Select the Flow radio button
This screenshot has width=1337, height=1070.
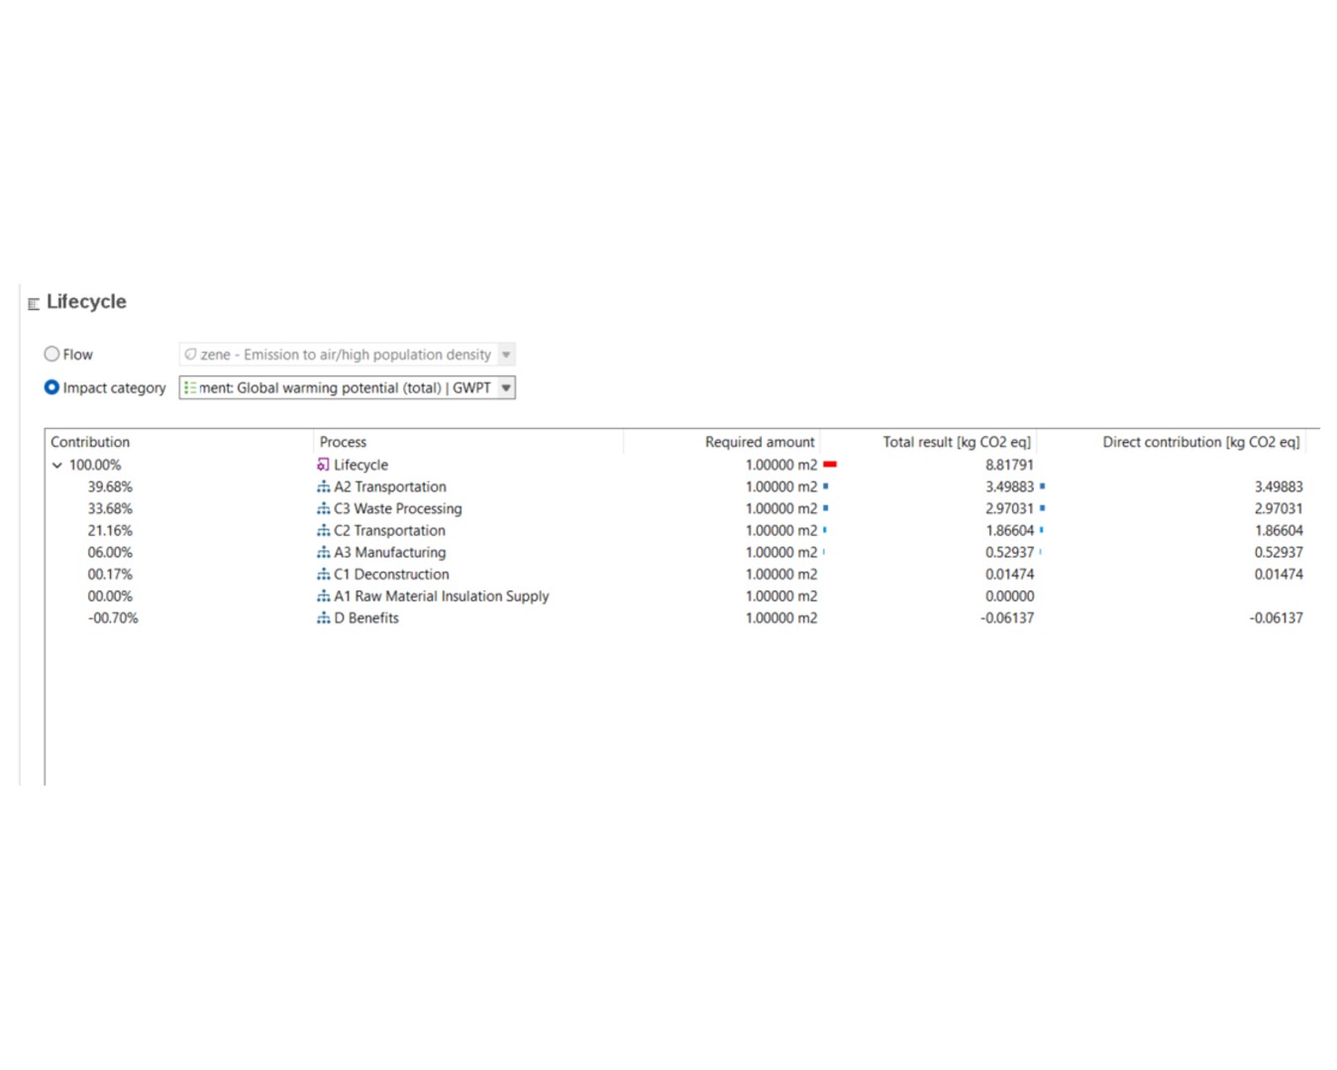point(51,354)
